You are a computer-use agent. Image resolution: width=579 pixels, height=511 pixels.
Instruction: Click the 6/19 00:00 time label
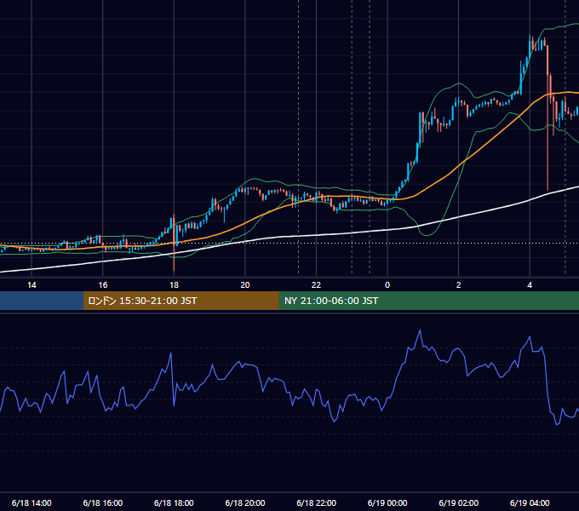pyautogui.click(x=387, y=502)
